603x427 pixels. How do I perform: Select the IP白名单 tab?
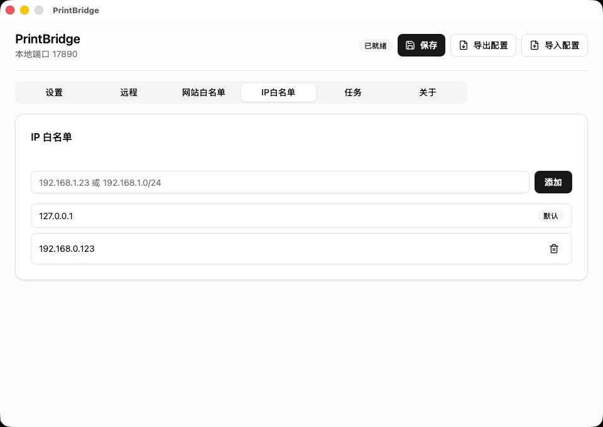[278, 93]
